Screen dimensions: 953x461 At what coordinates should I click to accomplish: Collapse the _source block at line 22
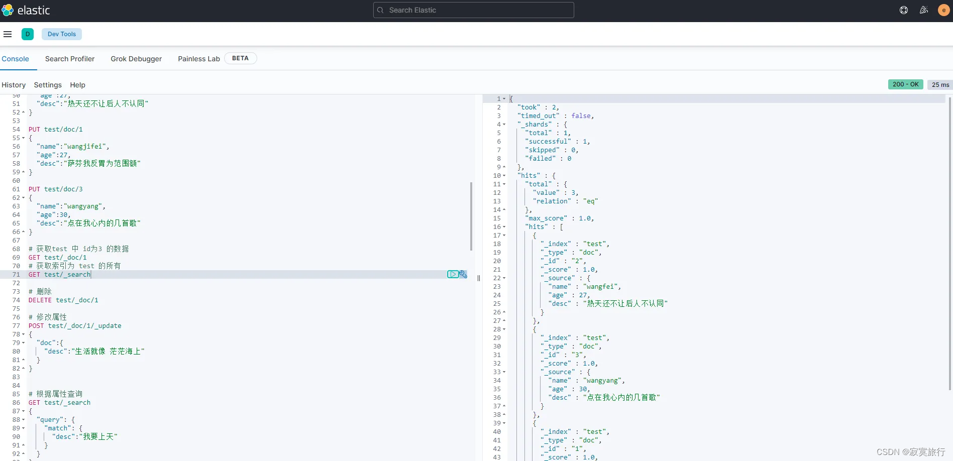click(x=504, y=278)
